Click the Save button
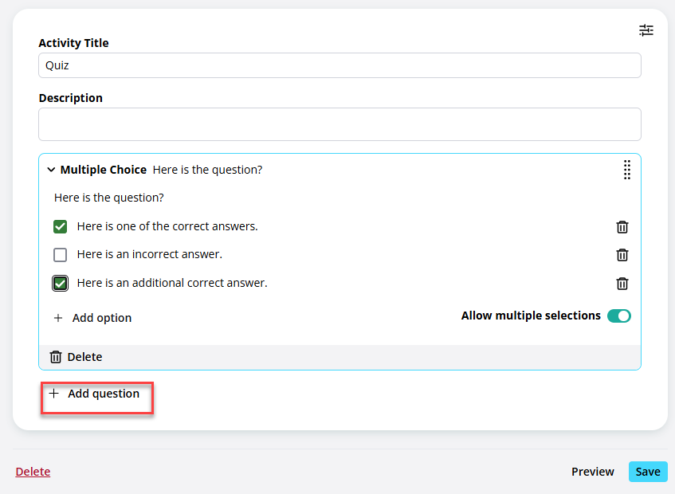Image resolution: width=675 pixels, height=494 pixels. [x=648, y=472]
